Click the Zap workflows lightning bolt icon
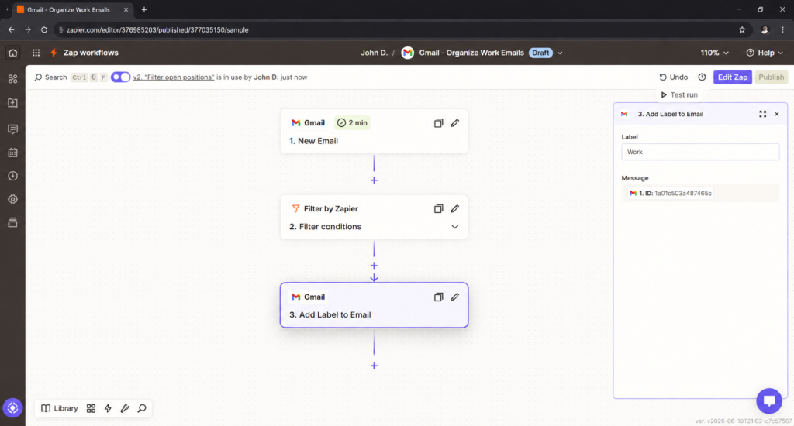The height and width of the screenshot is (426, 794). tap(54, 53)
